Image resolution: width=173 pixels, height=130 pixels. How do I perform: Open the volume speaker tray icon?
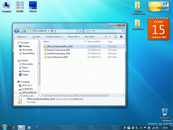[157, 128]
